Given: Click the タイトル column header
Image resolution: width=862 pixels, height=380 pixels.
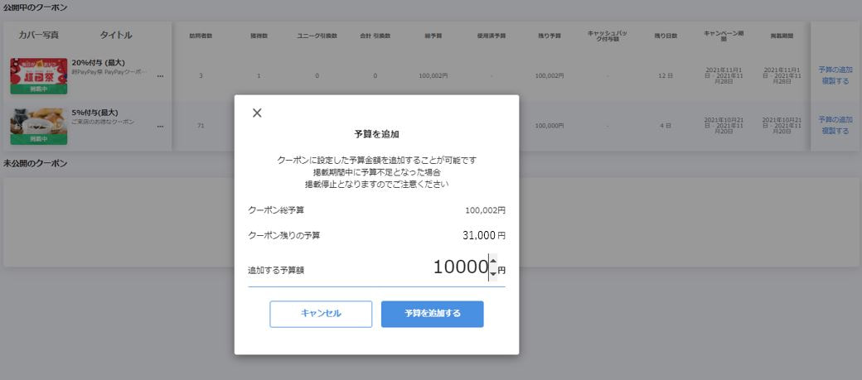Looking at the screenshot, I should (116, 36).
